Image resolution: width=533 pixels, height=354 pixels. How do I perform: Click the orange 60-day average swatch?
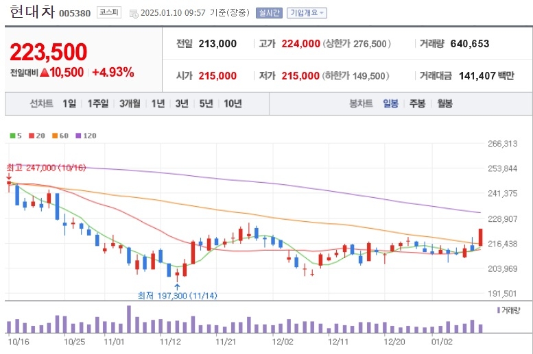coord(55,136)
